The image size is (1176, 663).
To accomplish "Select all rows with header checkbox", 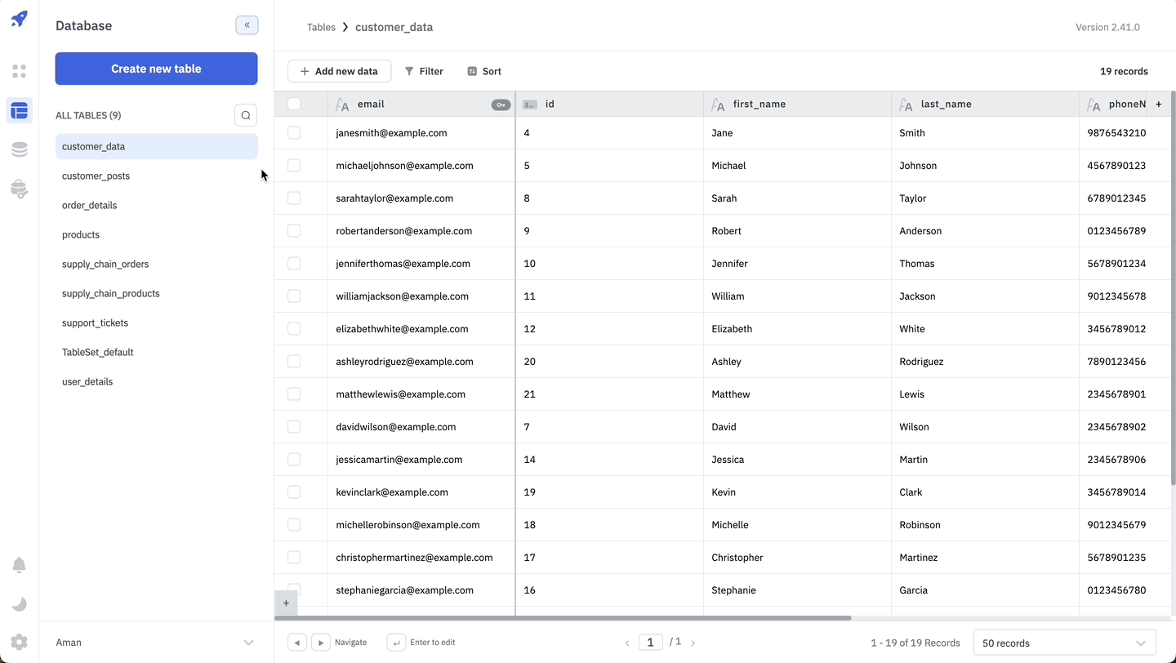I will 294,104.
